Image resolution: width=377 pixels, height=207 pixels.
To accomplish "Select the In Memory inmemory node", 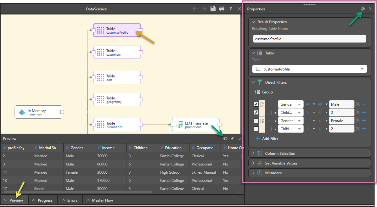I will 38,112.
